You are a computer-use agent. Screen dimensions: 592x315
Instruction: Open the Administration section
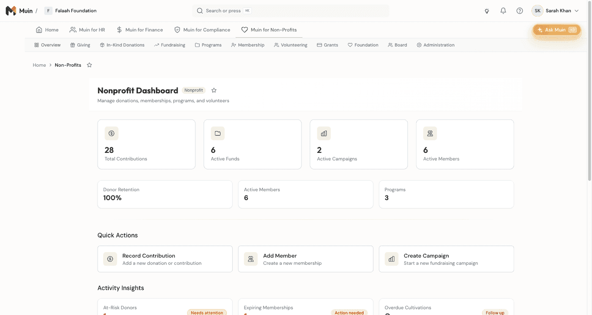(435, 45)
